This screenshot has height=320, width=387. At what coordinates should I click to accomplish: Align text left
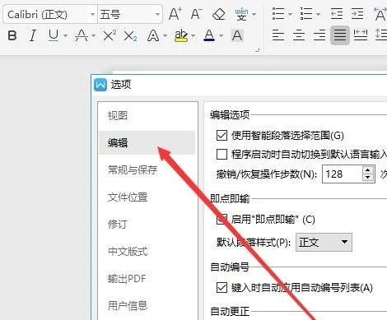pos(278,35)
